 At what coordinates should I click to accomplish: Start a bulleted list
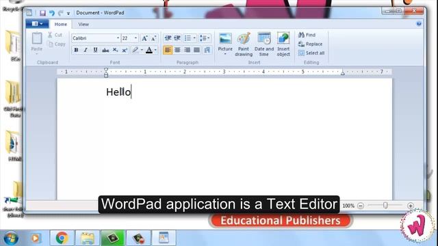188,38
